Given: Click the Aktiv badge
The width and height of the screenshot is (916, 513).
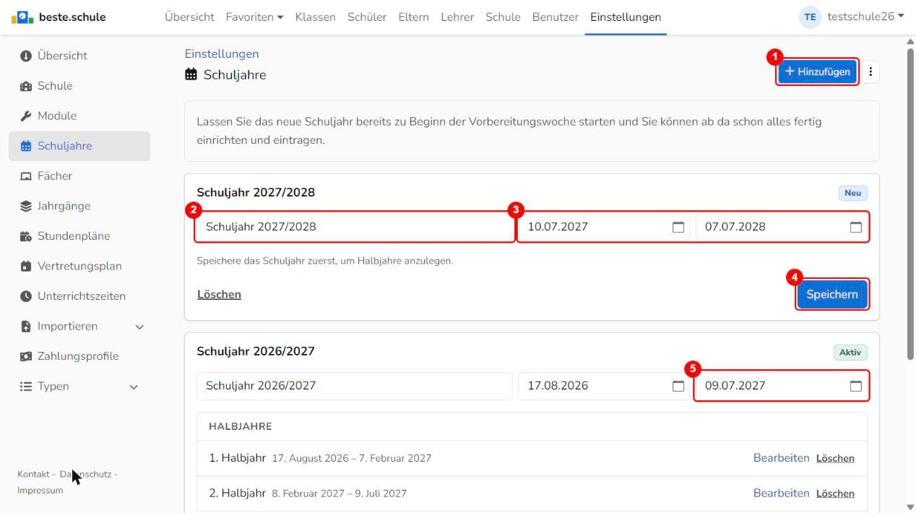Looking at the screenshot, I should (850, 352).
